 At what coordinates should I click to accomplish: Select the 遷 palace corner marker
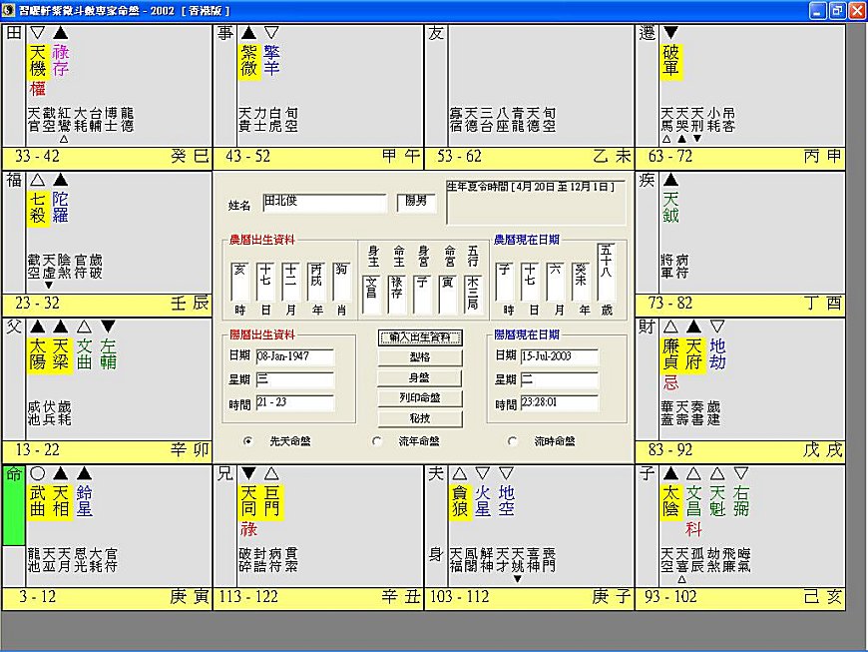(646, 34)
